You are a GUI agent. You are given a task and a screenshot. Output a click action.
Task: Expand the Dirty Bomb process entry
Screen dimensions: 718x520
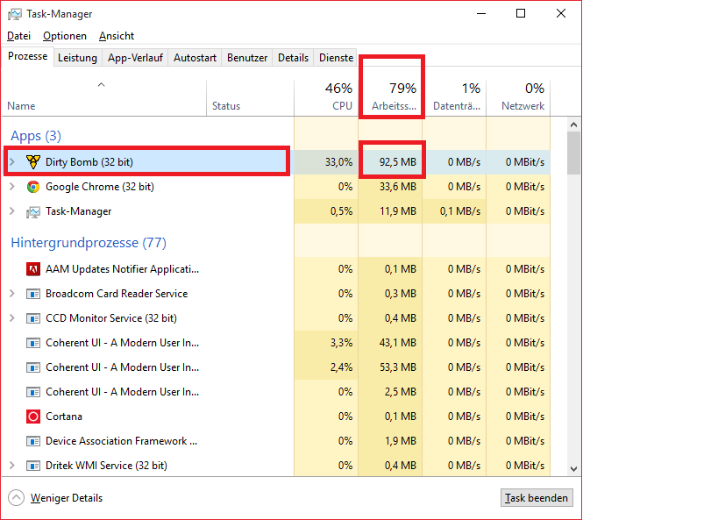click(12, 161)
